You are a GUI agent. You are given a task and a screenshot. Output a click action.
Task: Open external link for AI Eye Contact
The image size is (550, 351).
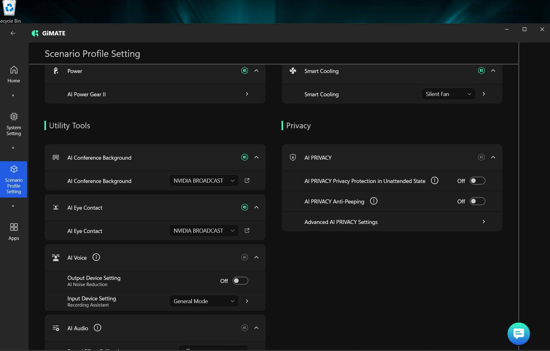point(247,230)
